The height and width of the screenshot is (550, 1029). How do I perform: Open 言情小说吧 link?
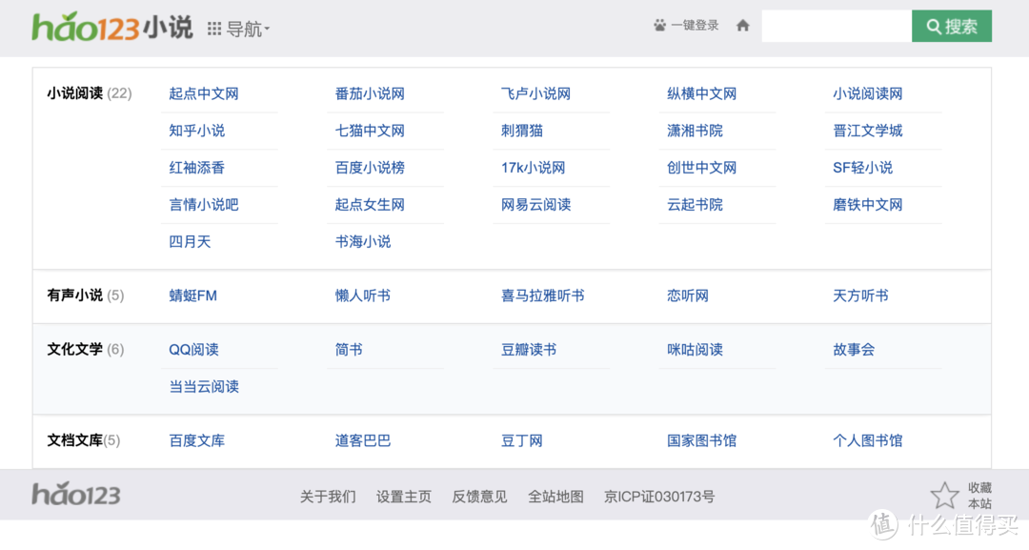(x=204, y=205)
